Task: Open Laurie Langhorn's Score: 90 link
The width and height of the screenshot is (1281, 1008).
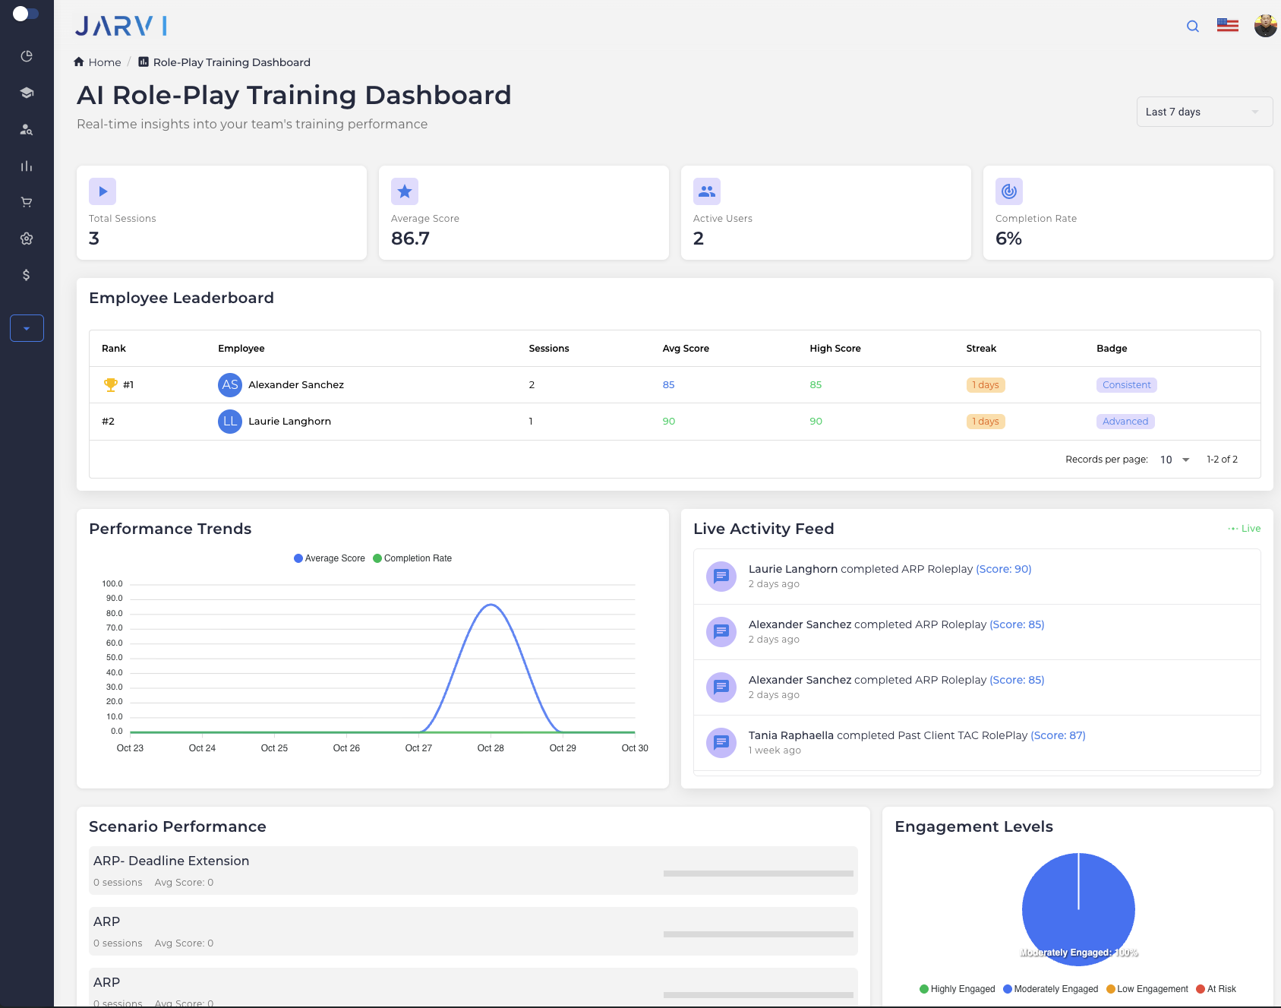Action: pos(1003,568)
